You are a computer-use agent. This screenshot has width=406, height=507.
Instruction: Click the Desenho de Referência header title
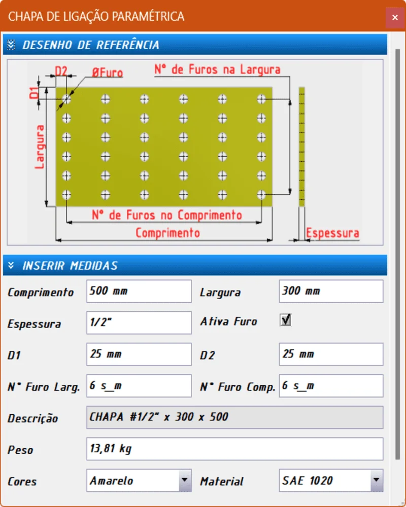91,45
